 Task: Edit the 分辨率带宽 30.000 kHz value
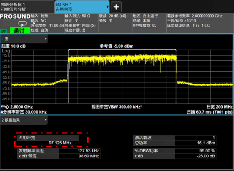click(24, 112)
